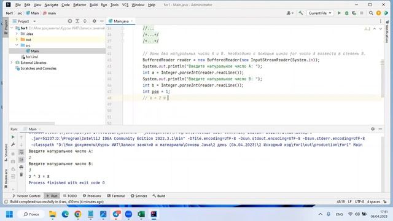Click 4 spaces indent status widget
The height and width of the screenshot is (221, 393).
point(373,202)
